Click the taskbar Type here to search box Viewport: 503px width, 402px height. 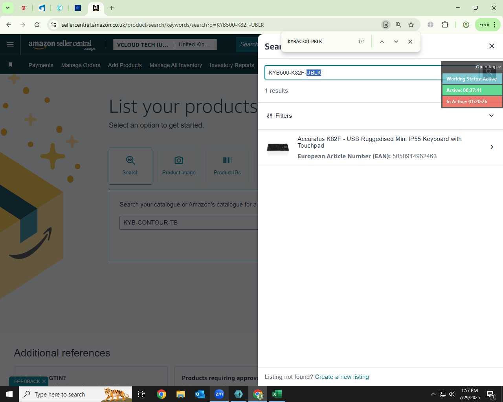coord(75,394)
